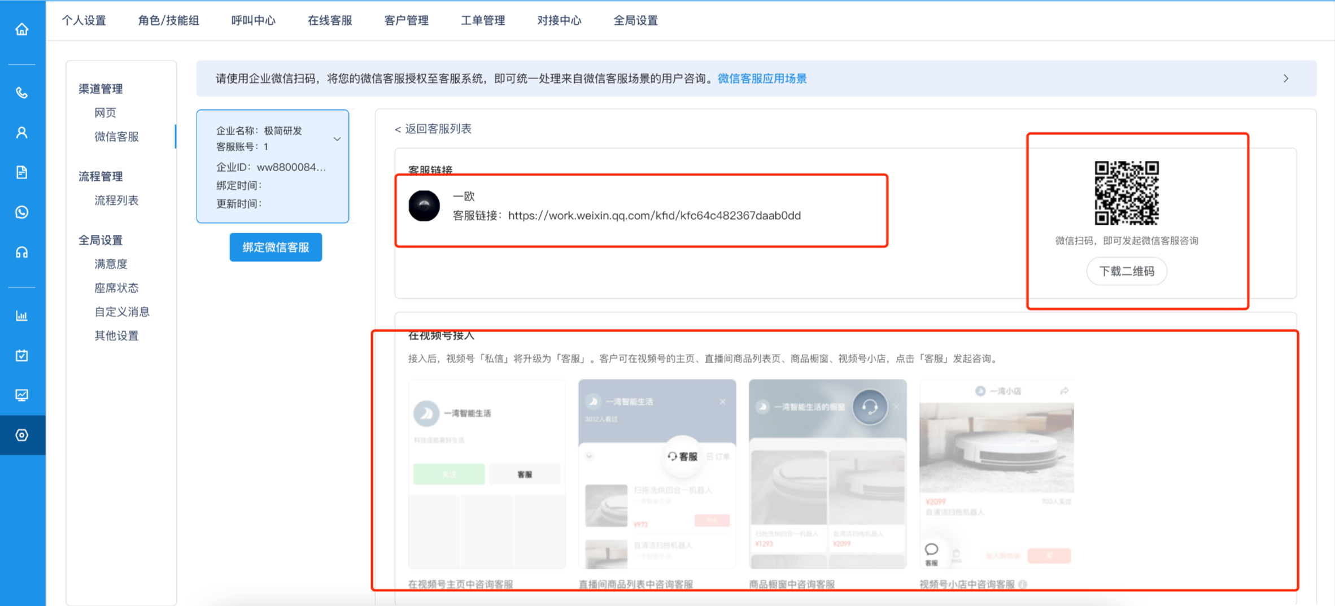Open the phone call icon in the sidebar
Viewport: 1335px width, 606px height.
point(22,93)
